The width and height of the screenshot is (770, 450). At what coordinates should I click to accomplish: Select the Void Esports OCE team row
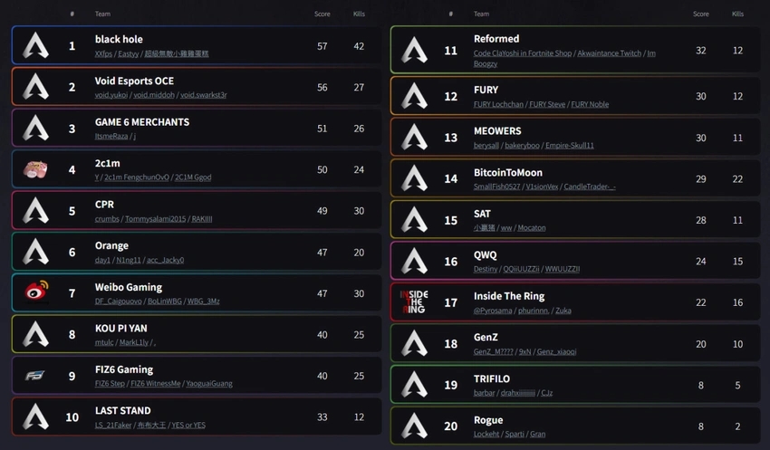[x=197, y=87]
